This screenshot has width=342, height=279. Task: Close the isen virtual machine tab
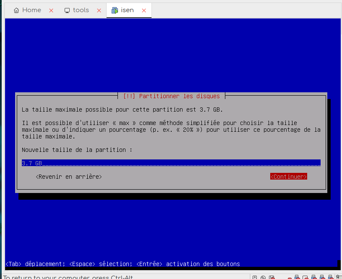[144, 10]
